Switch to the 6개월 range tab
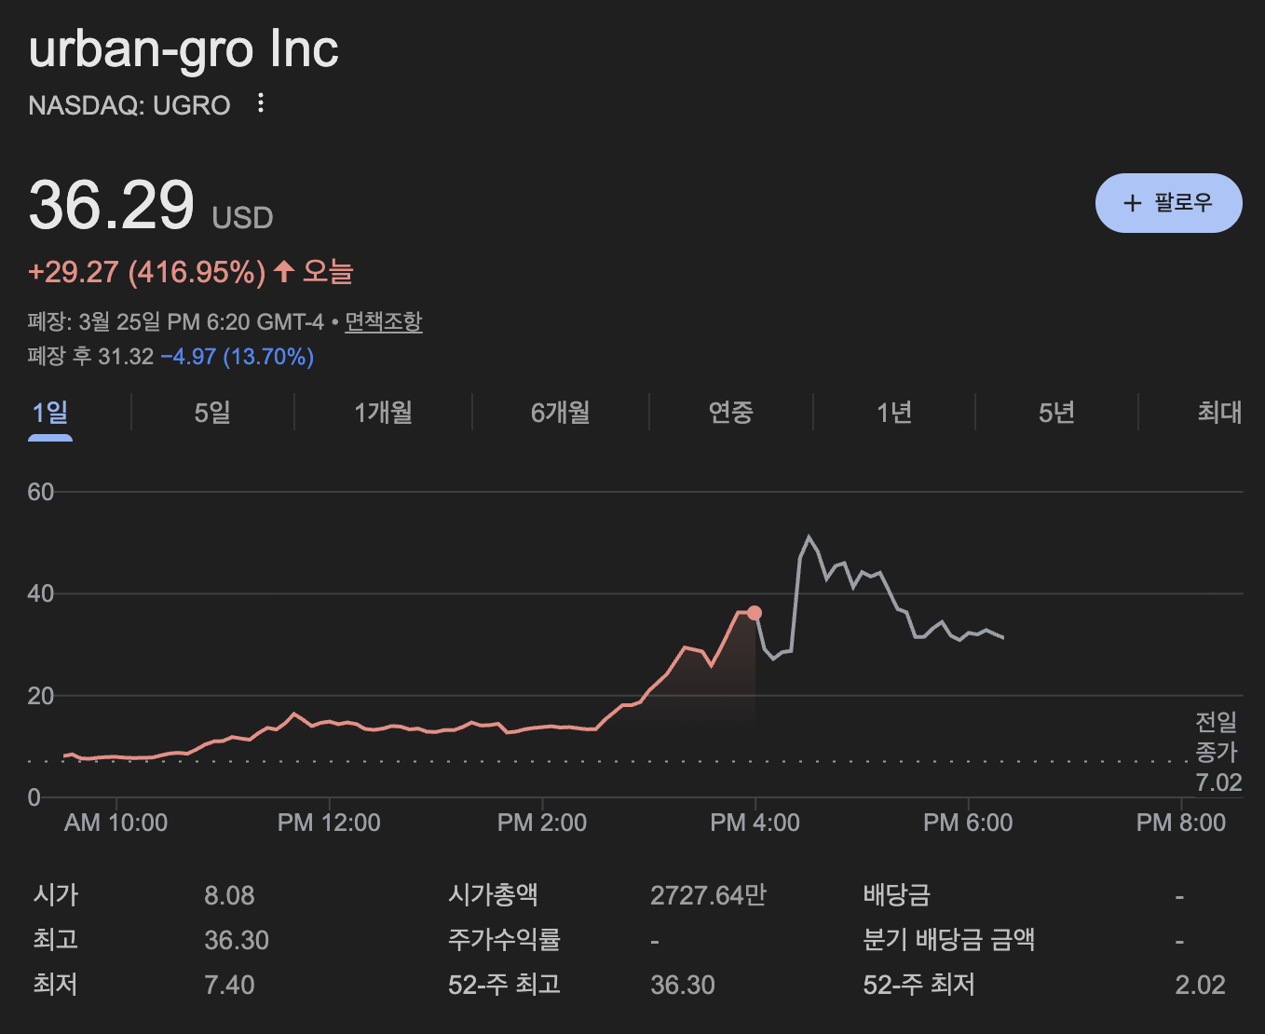Screen dimensions: 1265x1034 [560, 413]
